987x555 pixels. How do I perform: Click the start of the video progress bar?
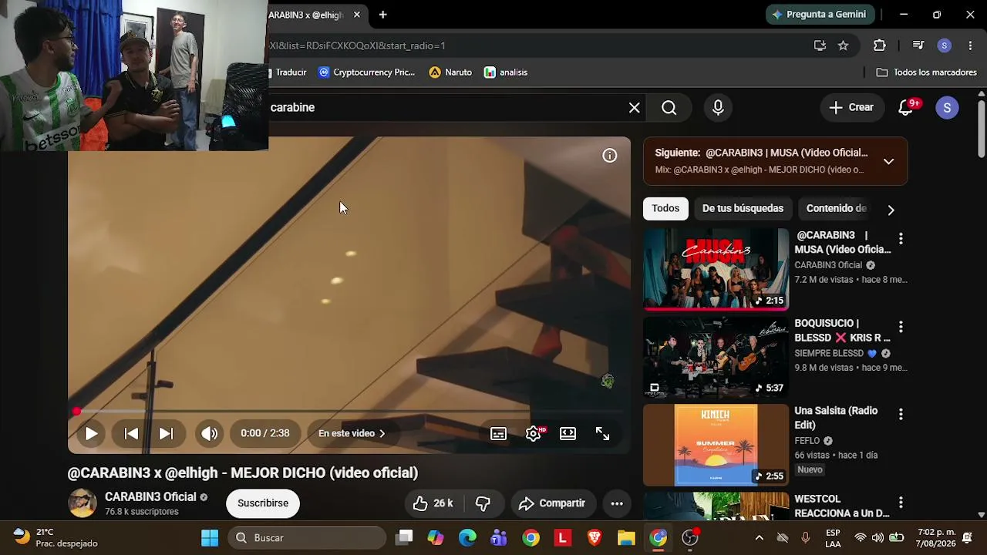pyautogui.click(x=76, y=412)
